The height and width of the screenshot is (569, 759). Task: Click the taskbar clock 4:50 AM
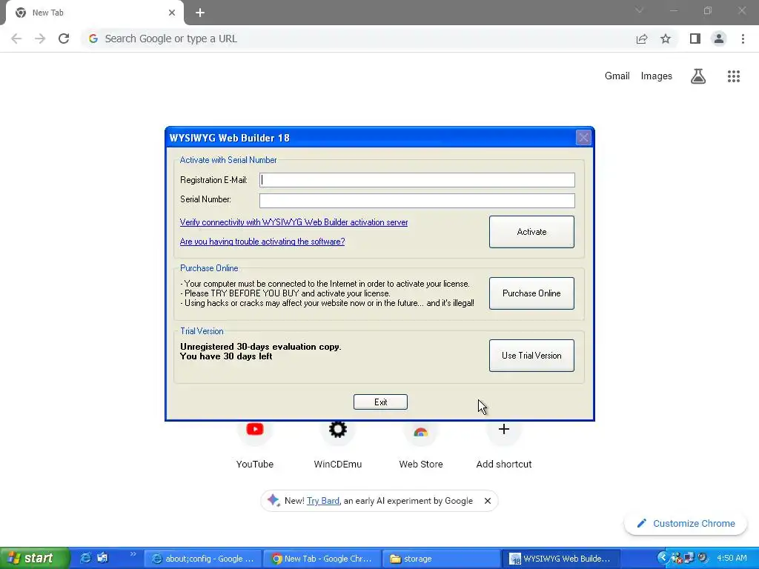pos(732,558)
